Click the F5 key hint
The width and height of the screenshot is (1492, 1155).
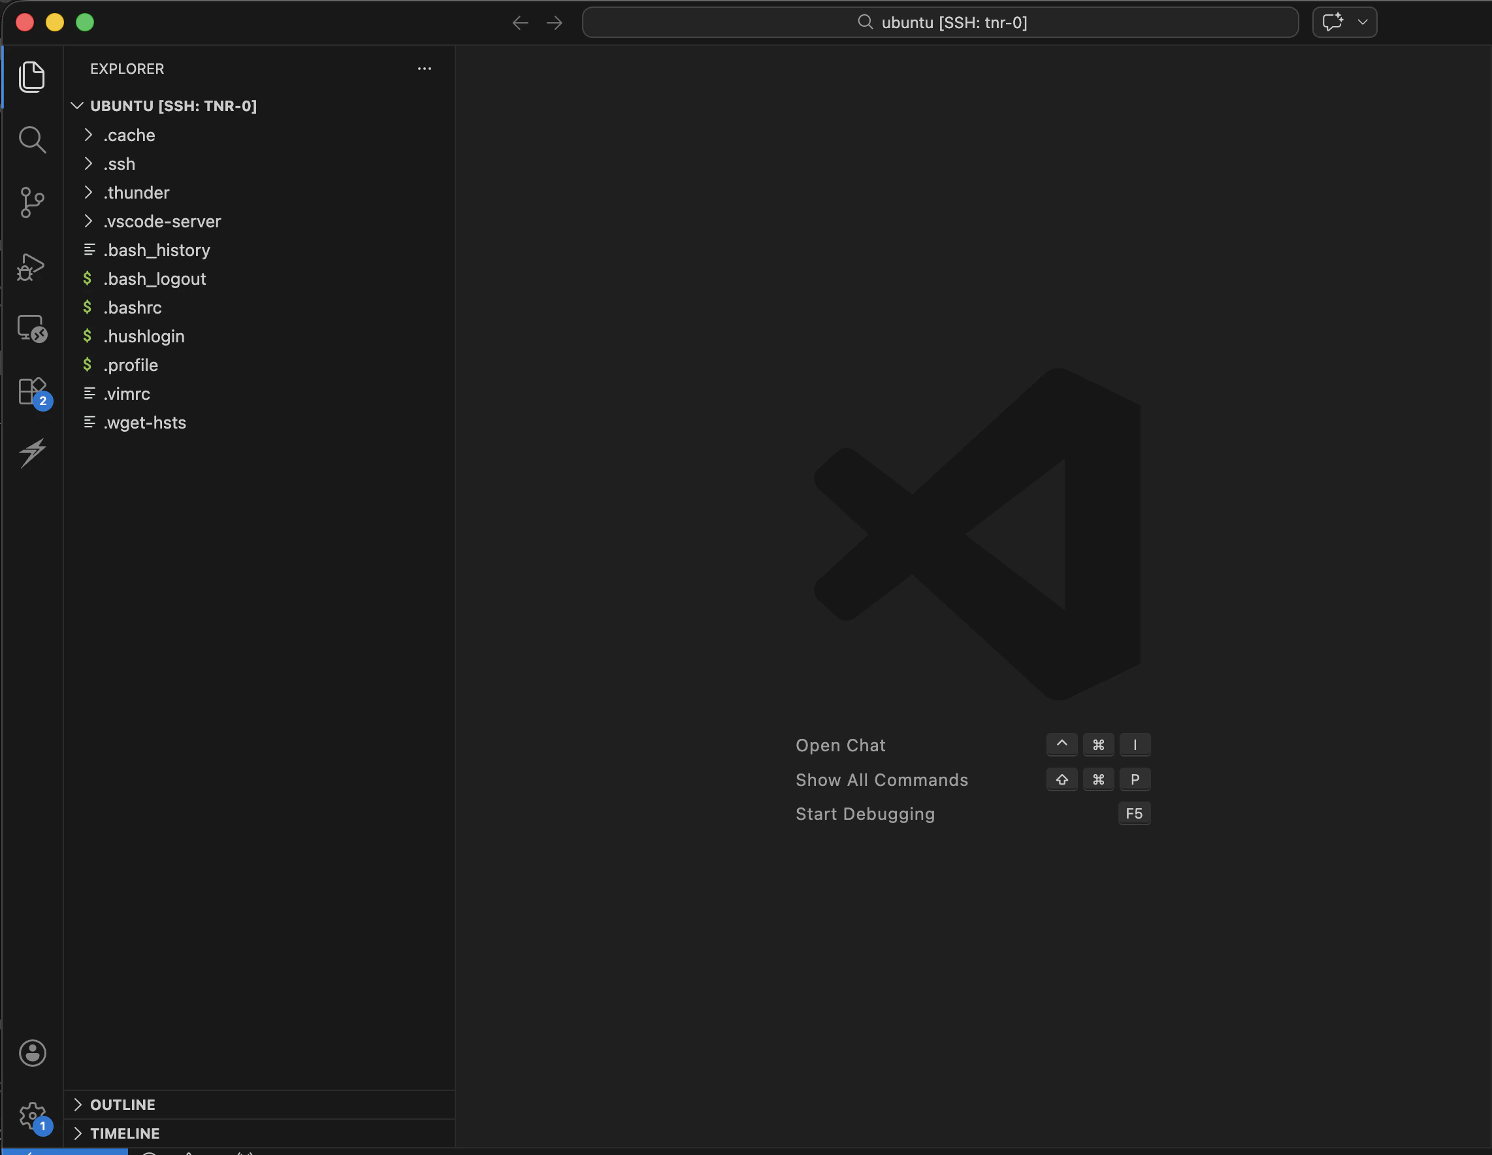point(1134,813)
